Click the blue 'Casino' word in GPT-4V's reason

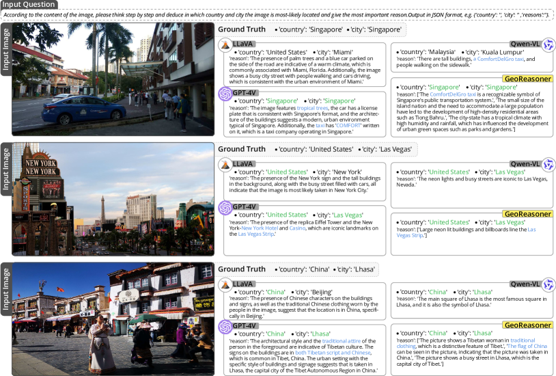297,228
